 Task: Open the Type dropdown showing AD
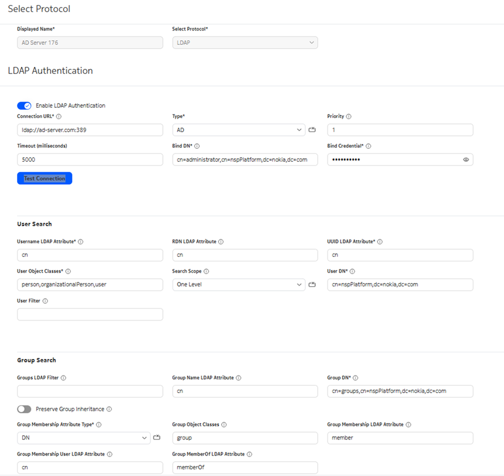point(239,130)
